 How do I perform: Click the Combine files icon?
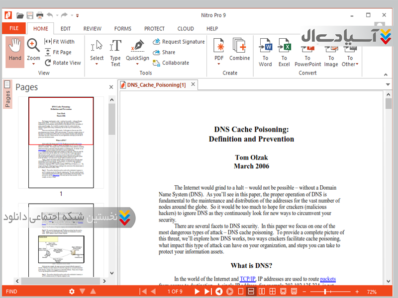(x=239, y=49)
